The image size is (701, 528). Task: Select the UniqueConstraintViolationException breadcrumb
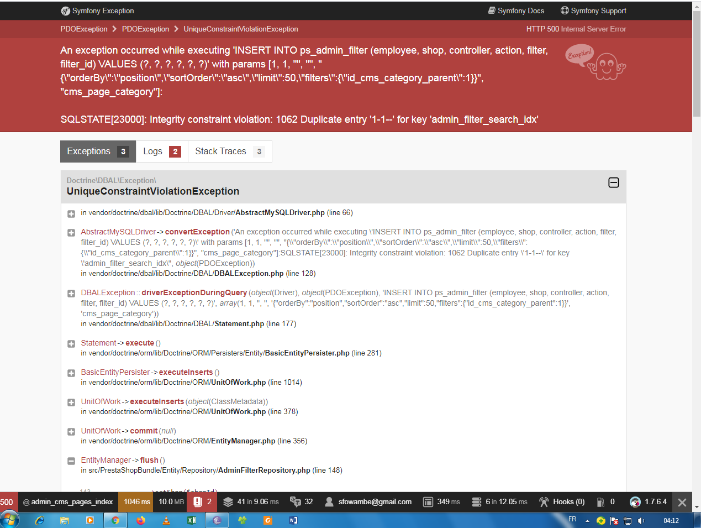click(x=241, y=29)
